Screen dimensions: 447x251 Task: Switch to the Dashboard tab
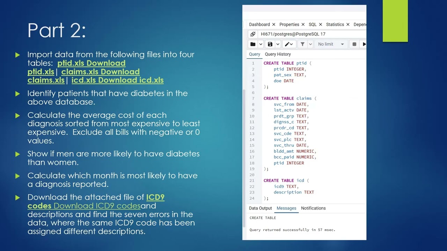click(x=259, y=24)
